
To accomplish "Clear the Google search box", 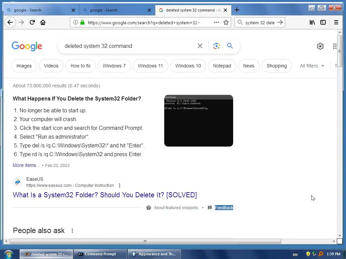I will (x=200, y=46).
